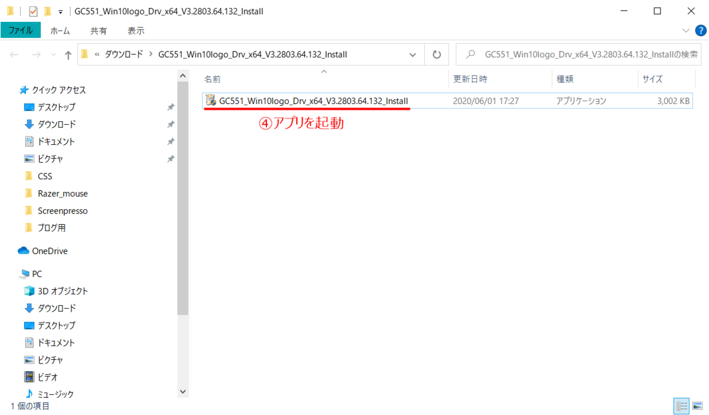Click the title bar new folder icon
709x415 pixels.
pyautogui.click(x=47, y=11)
